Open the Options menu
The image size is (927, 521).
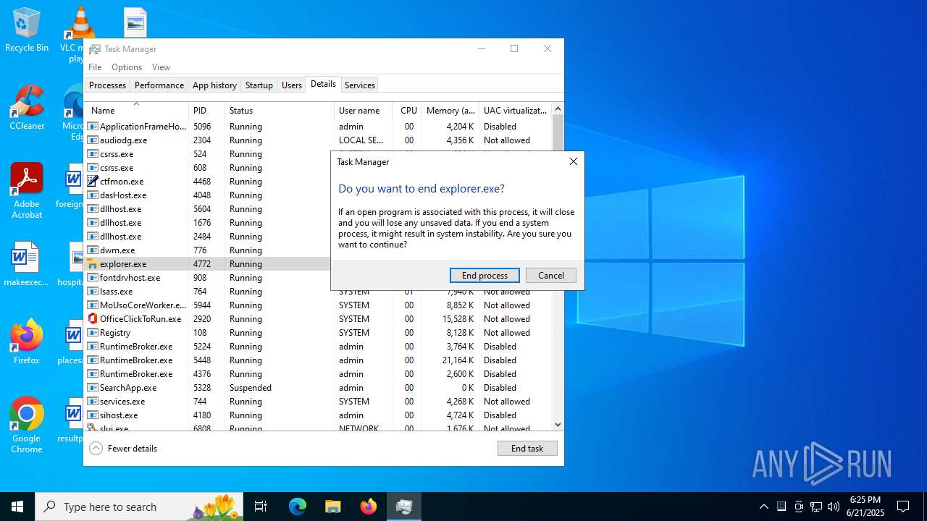point(127,67)
